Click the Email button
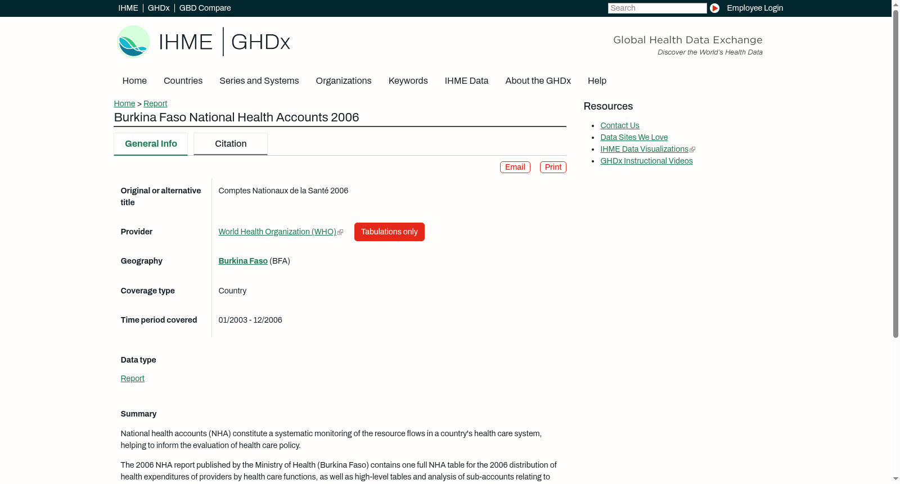The width and height of the screenshot is (900, 484). click(x=515, y=168)
